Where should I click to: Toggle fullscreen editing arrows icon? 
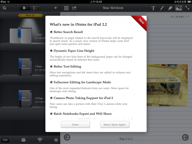(187, 8)
